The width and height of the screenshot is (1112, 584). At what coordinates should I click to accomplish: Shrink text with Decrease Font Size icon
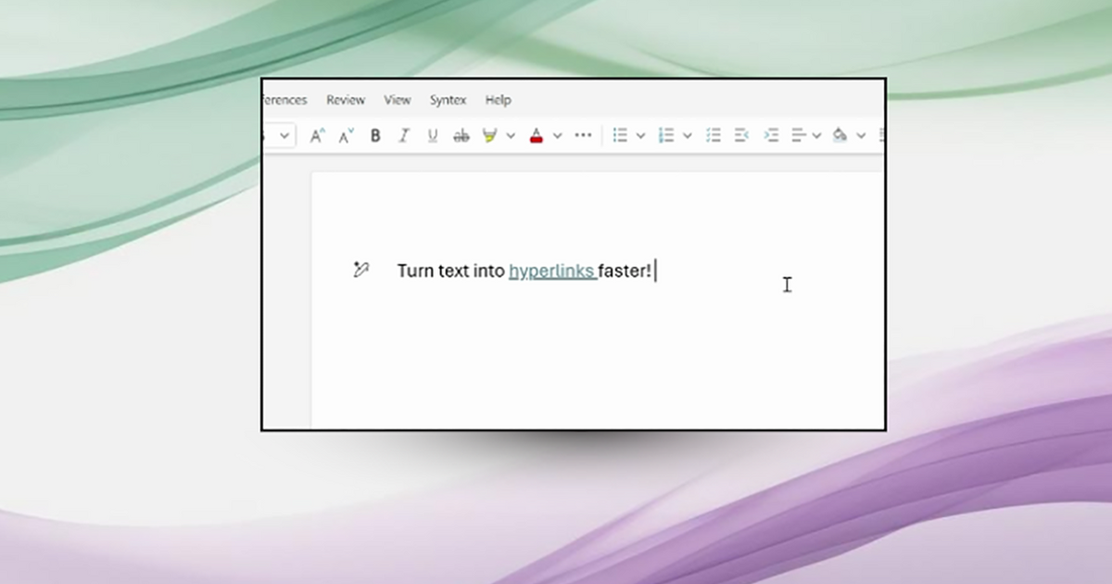[x=345, y=135]
